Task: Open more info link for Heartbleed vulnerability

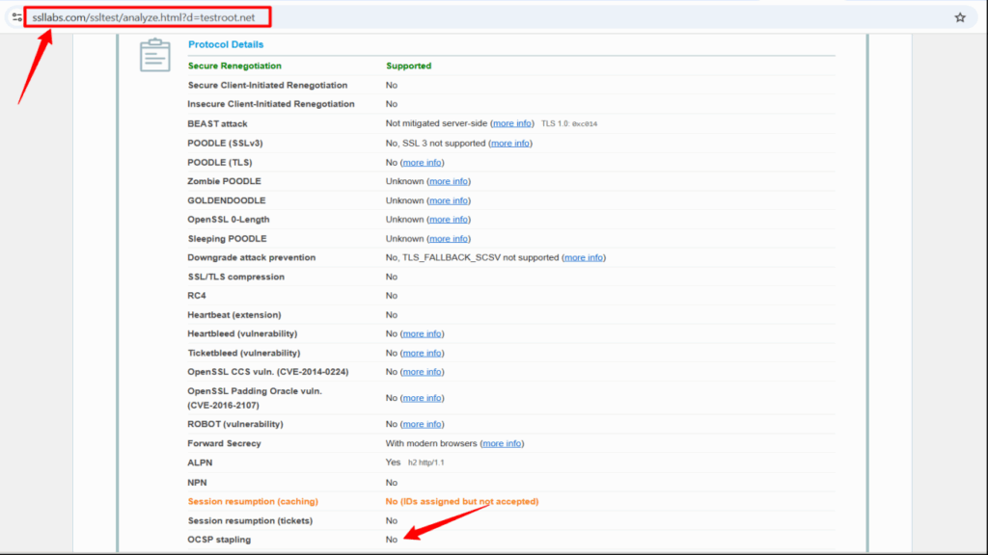Action: 422,333
